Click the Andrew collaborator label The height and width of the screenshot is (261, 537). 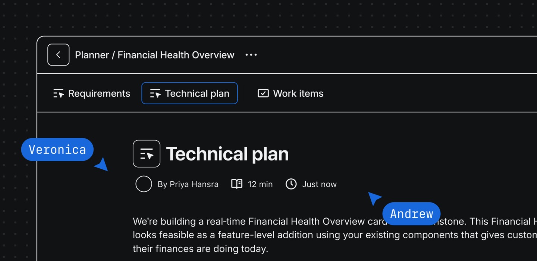[412, 214]
